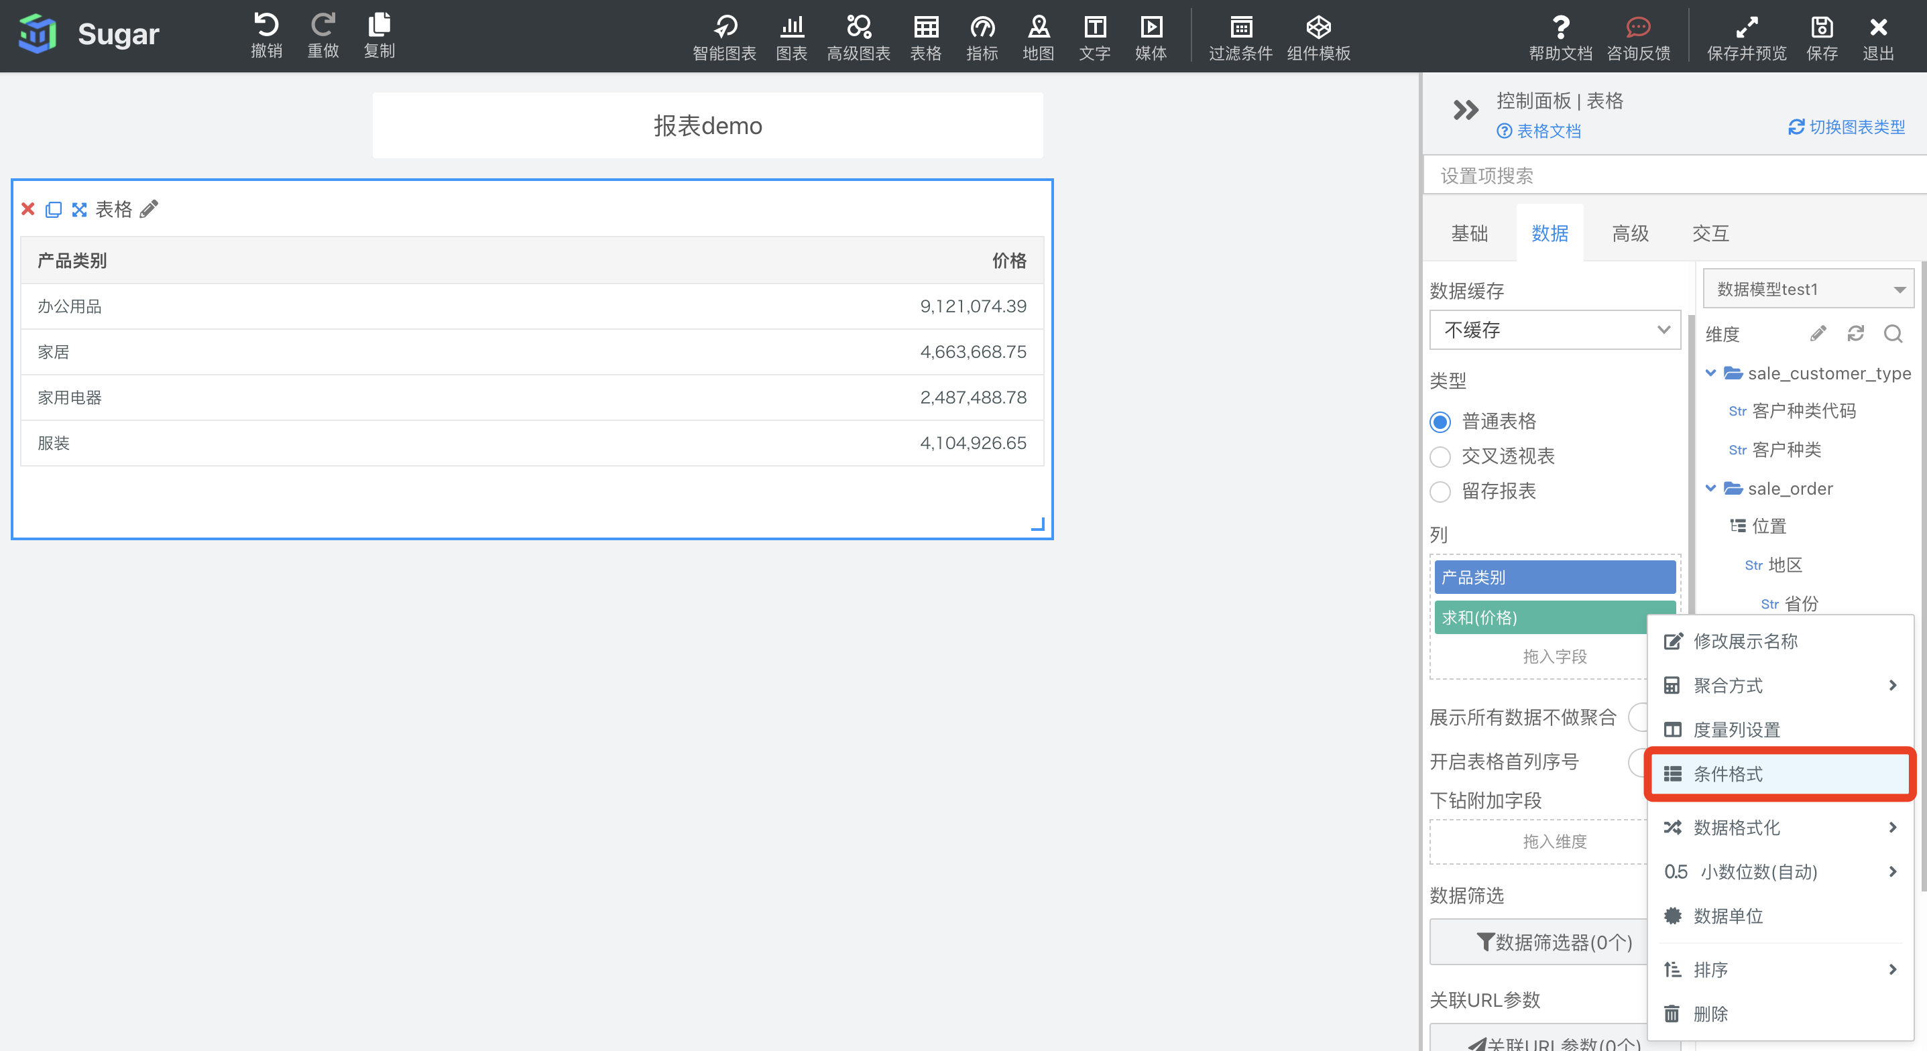This screenshot has width=1927, height=1051.
Task: Click the 设置项搜索 search field
Action: (1674, 175)
